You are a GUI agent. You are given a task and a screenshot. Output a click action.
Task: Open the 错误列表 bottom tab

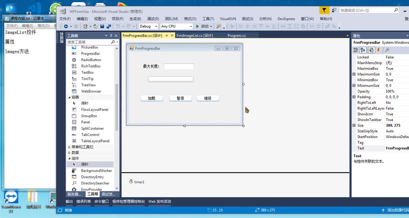(x=83, y=201)
